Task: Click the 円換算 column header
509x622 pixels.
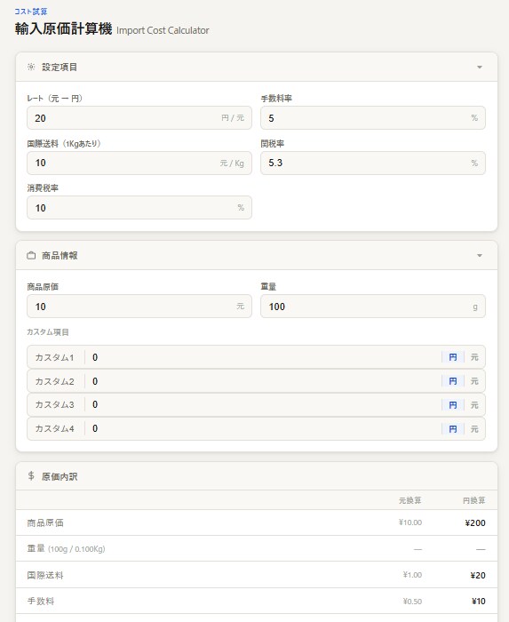Action: click(473, 500)
